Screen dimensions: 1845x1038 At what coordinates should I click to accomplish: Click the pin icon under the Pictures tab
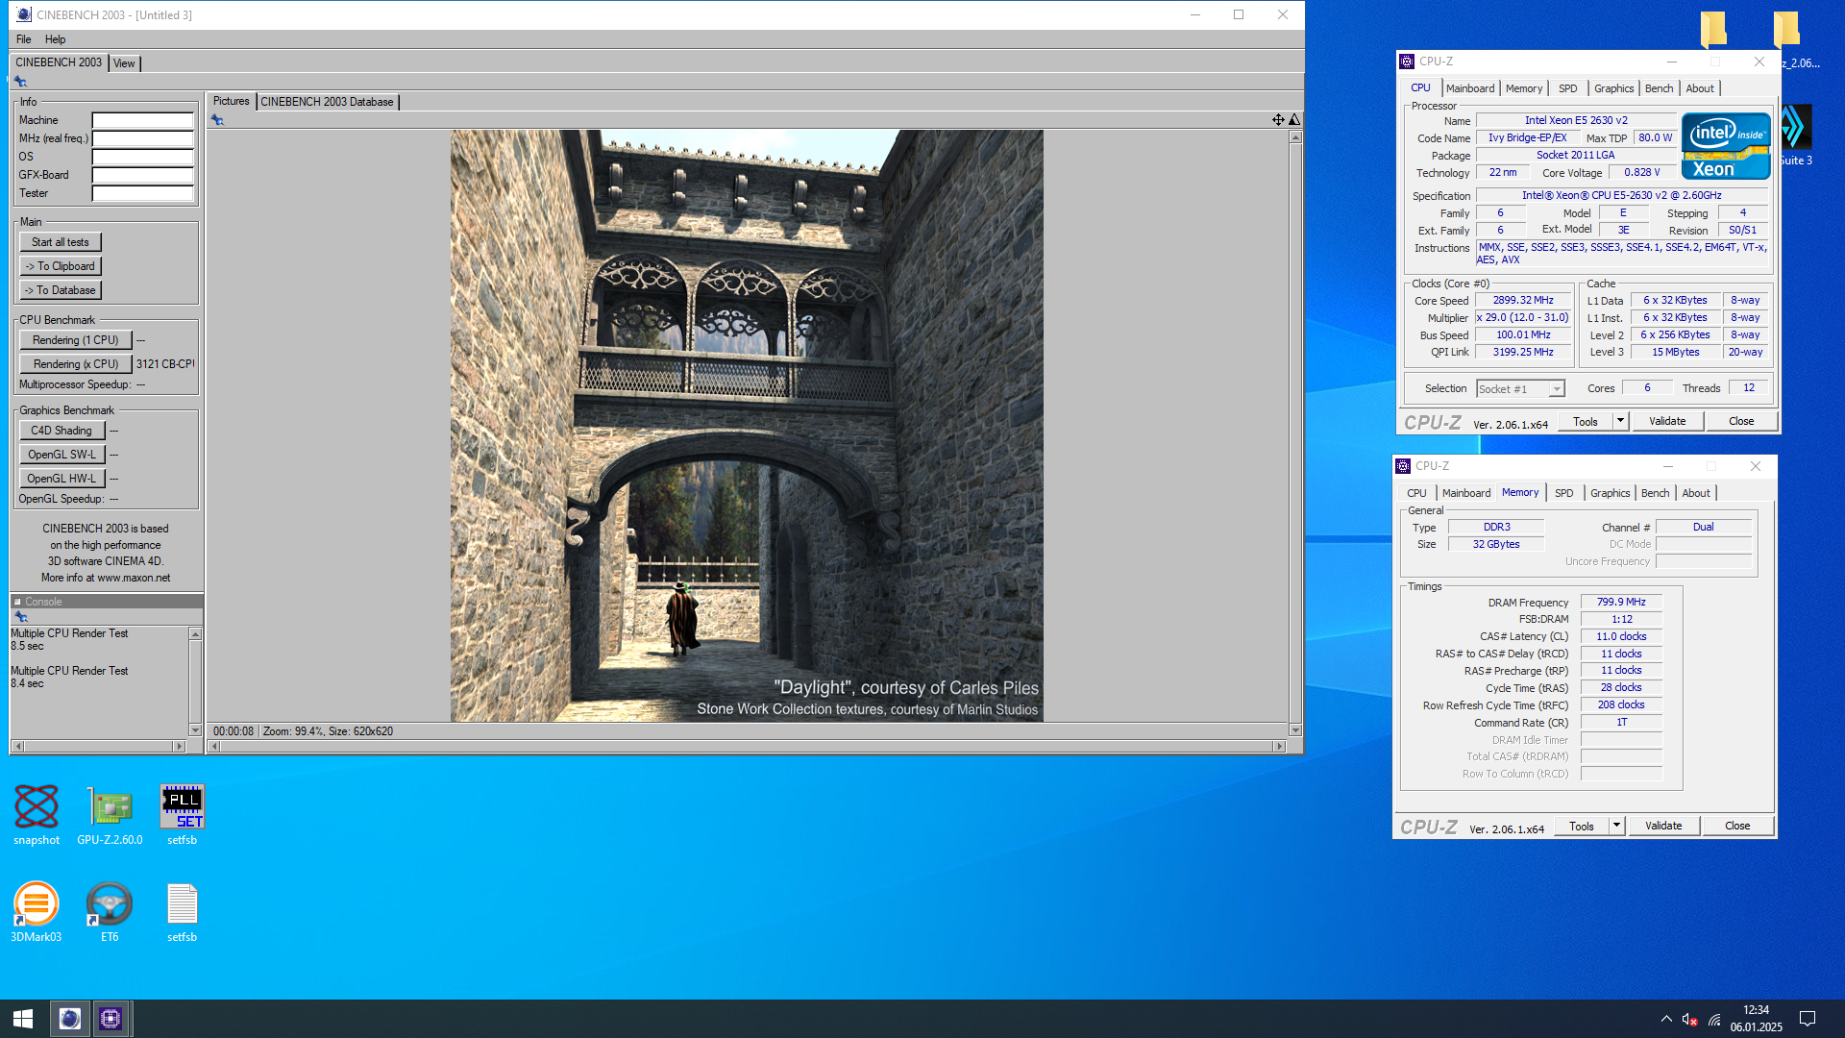click(217, 120)
